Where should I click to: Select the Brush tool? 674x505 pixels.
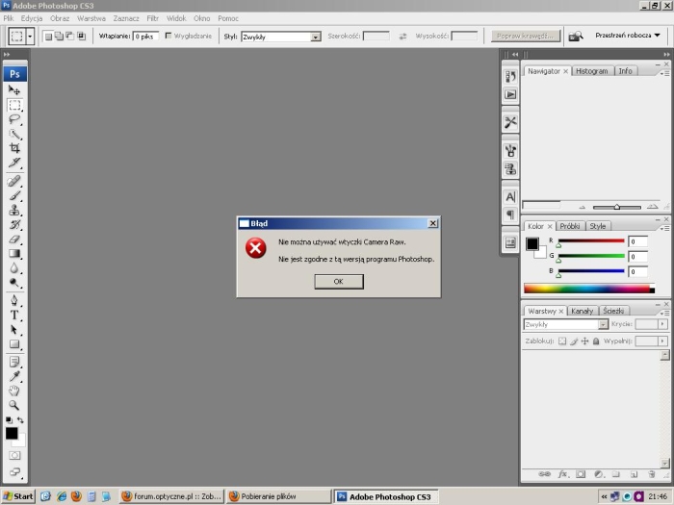[x=14, y=196]
